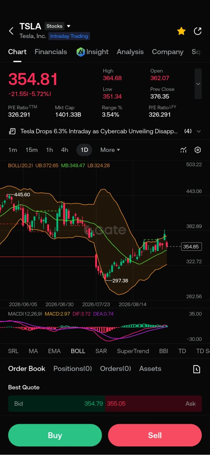Image resolution: width=210 pixels, height=455 pixels.
Task: Open More timeframes dropdown
Action: 110,150
